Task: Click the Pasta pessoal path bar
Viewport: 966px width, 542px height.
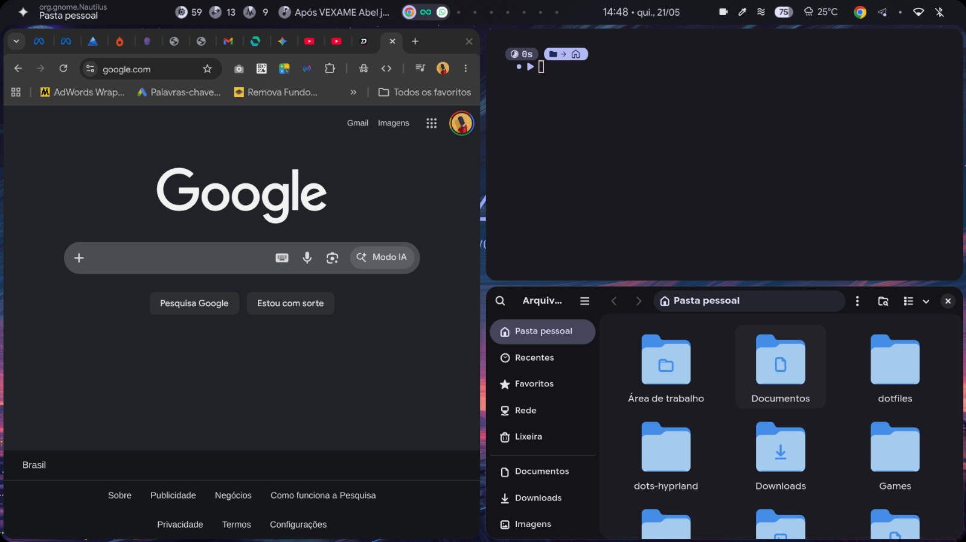Action: pyautogui.click(x=749, y=301)
